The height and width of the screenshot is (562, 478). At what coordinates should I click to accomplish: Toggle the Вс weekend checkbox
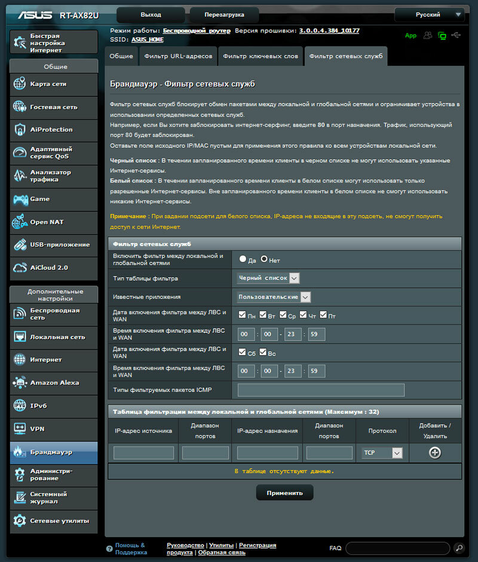263,352
